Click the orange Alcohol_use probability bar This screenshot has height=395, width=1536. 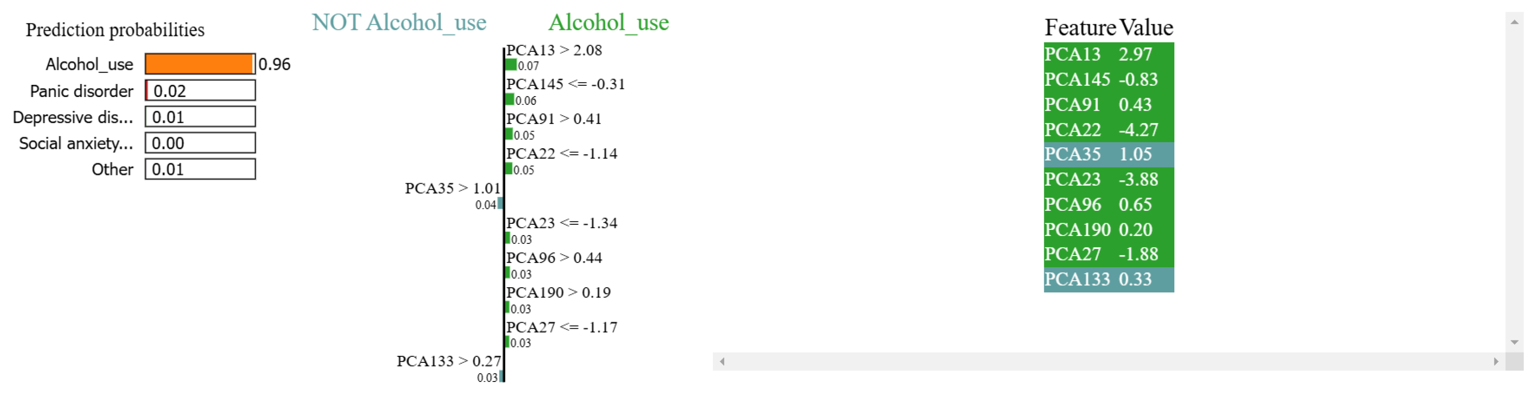[x=199, y=64]
